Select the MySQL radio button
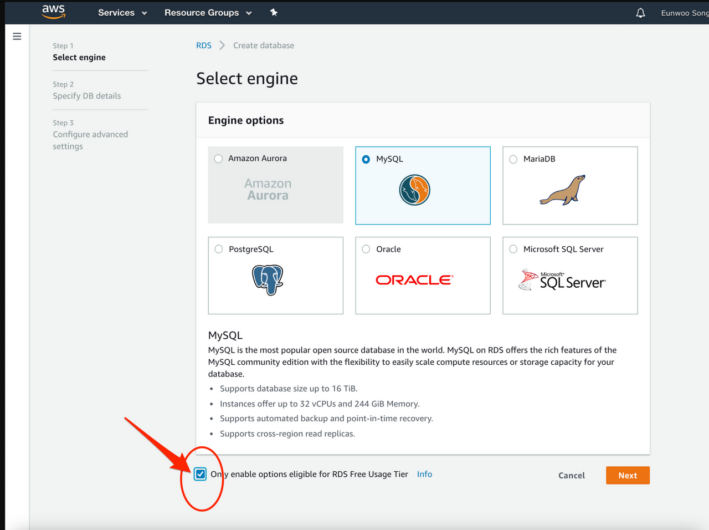 pos(366,159)
